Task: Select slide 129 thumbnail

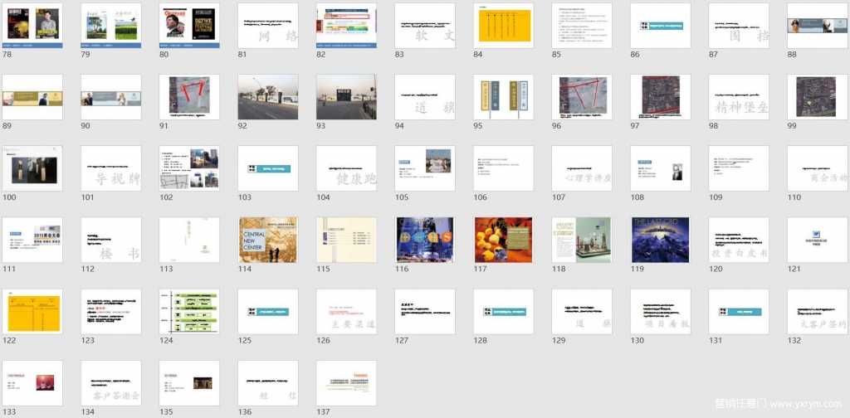Action: point(582,311)
